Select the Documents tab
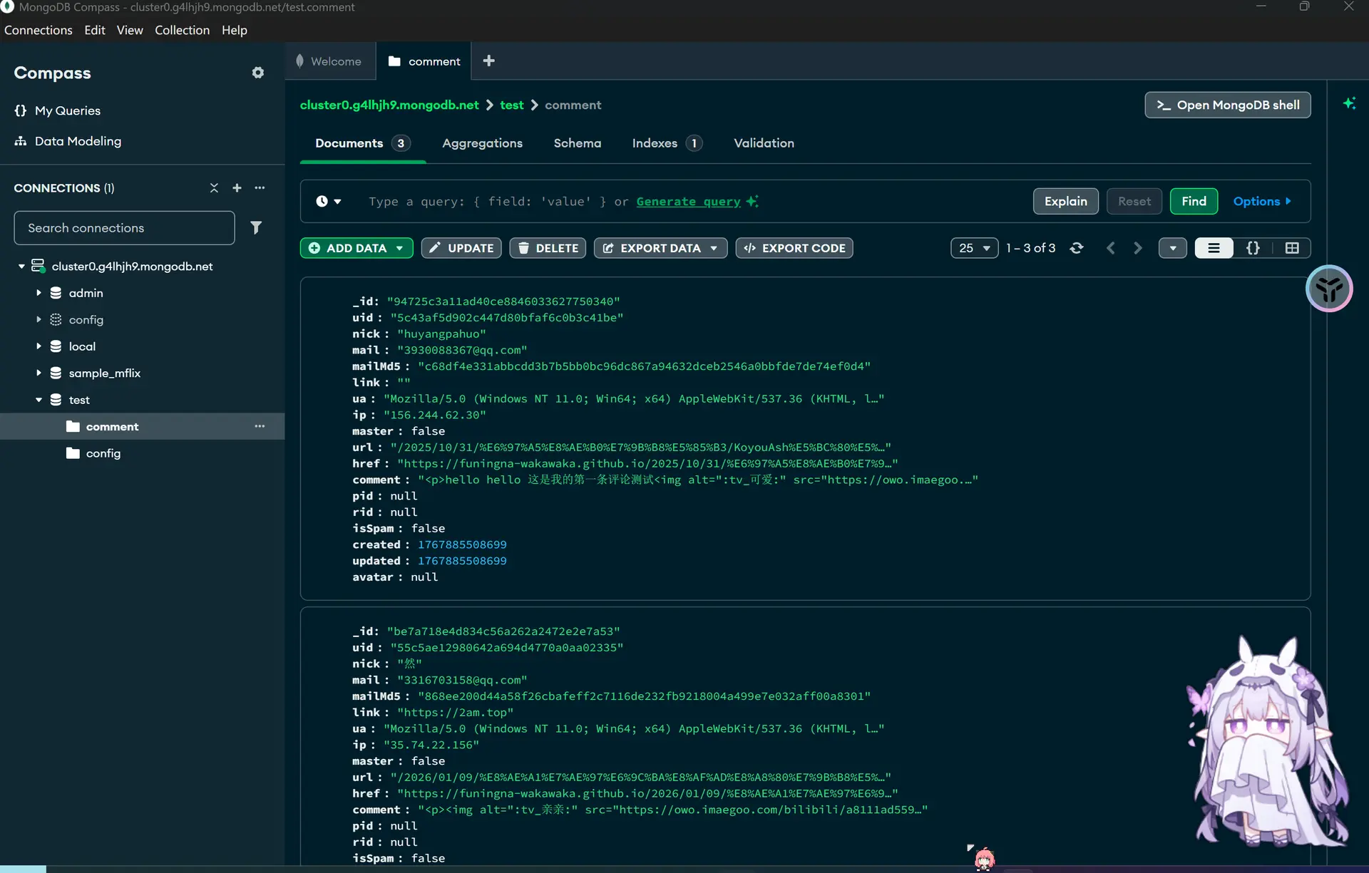 coord(362,143)
